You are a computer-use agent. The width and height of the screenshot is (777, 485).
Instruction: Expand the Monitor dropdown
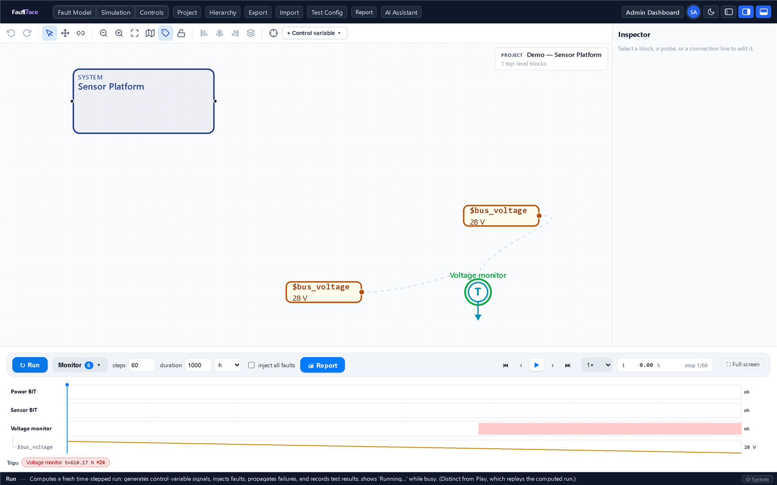(80, 365)
